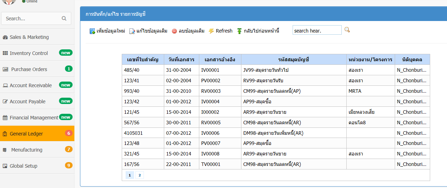
Task: Click the General Ledger clipboard icon
Action: point(5,134)
